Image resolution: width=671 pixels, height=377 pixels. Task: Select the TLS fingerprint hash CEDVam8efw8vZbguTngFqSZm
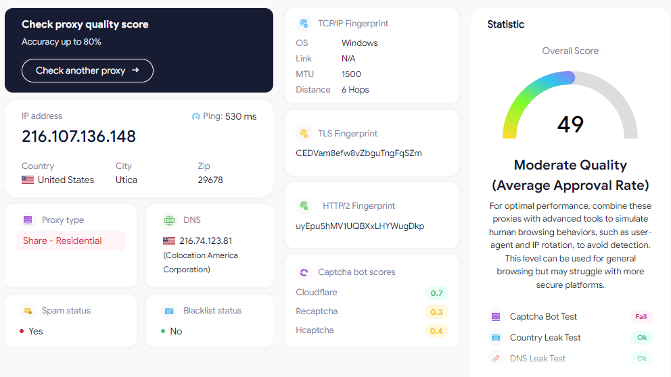point(358,153)
